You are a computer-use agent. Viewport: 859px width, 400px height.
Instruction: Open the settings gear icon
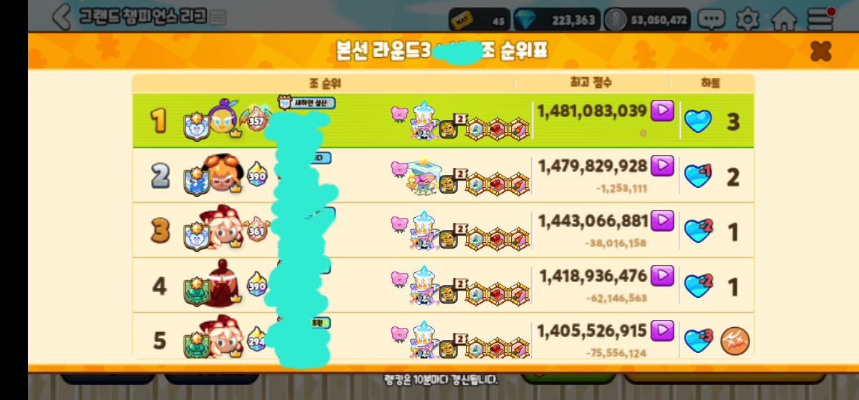coord(747,19)
